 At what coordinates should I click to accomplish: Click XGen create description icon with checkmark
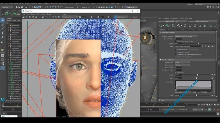tap(161, 25)
